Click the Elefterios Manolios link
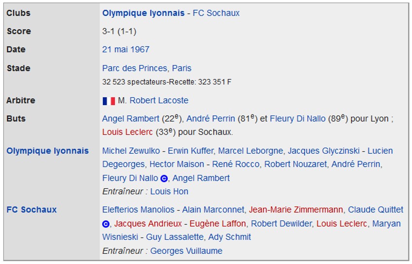Screen dimensions: 412x264 [x=138, y=210]
